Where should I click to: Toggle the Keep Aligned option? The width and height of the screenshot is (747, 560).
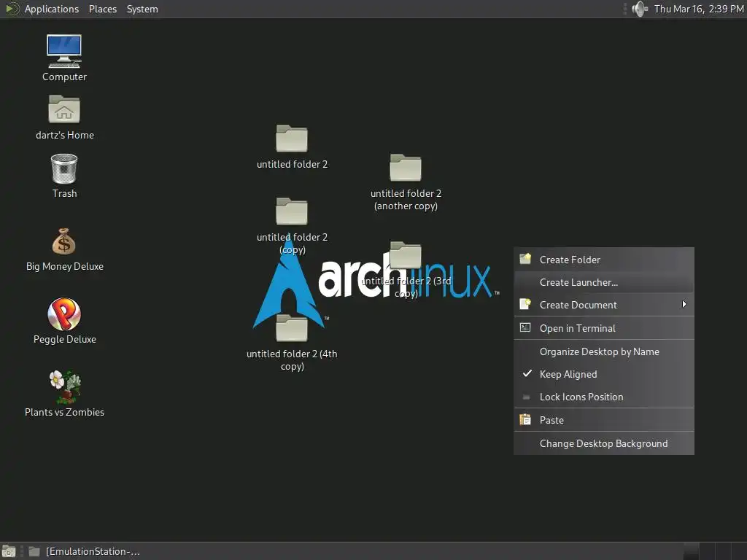click(x=603, y=374)
